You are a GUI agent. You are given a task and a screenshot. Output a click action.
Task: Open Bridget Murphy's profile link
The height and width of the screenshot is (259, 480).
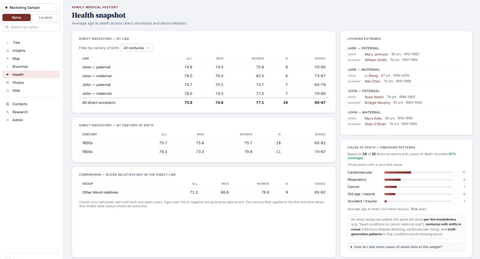(377, 103)
